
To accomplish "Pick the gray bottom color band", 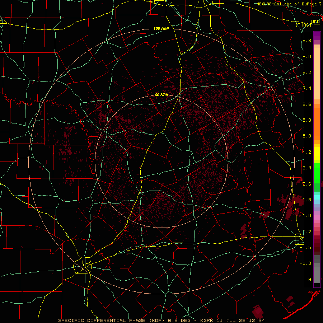I will pos(317,275).
